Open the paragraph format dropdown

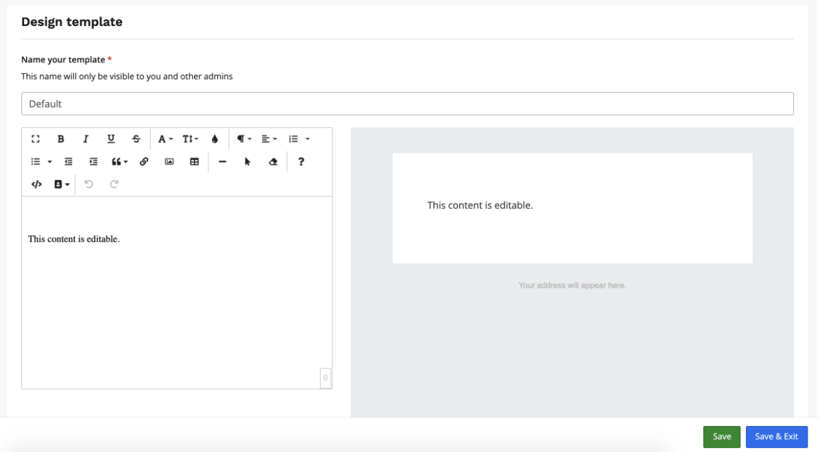pyautogui.click(x=244, y=139)
